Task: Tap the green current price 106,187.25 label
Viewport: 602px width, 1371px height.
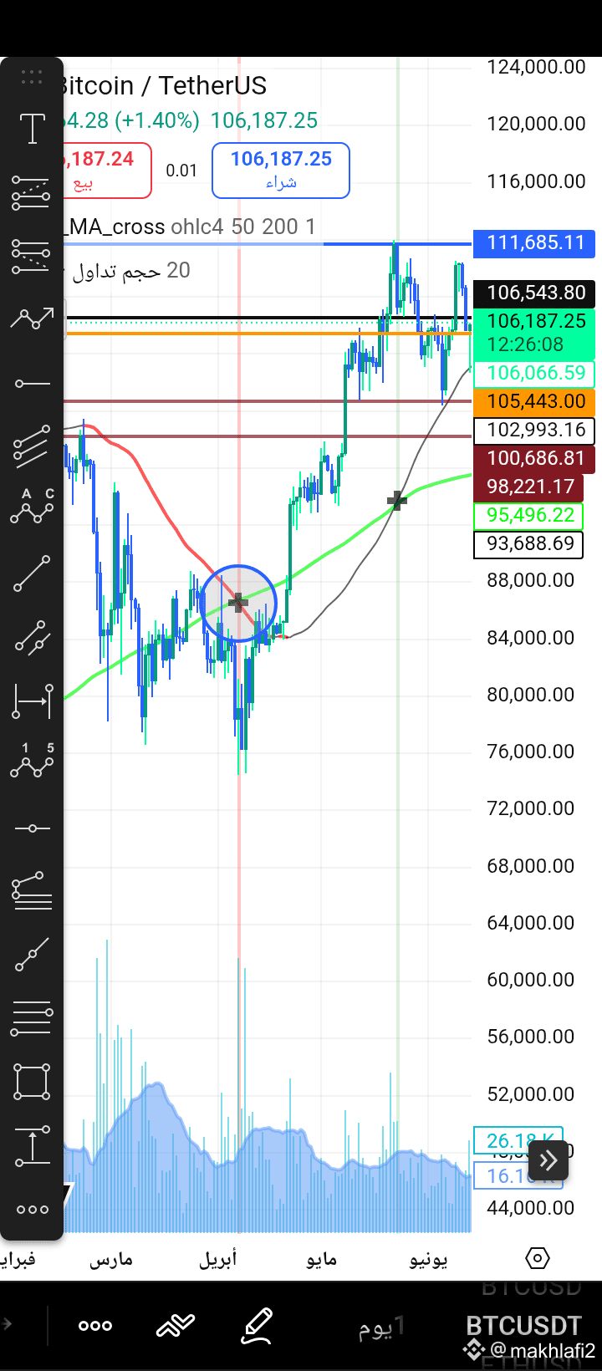Action: [x=535, y=332]
